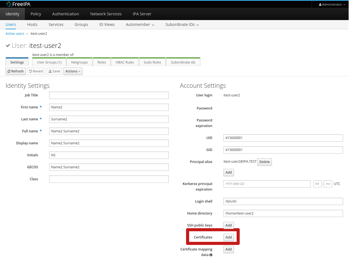Go to the Groups submenu

81,25
